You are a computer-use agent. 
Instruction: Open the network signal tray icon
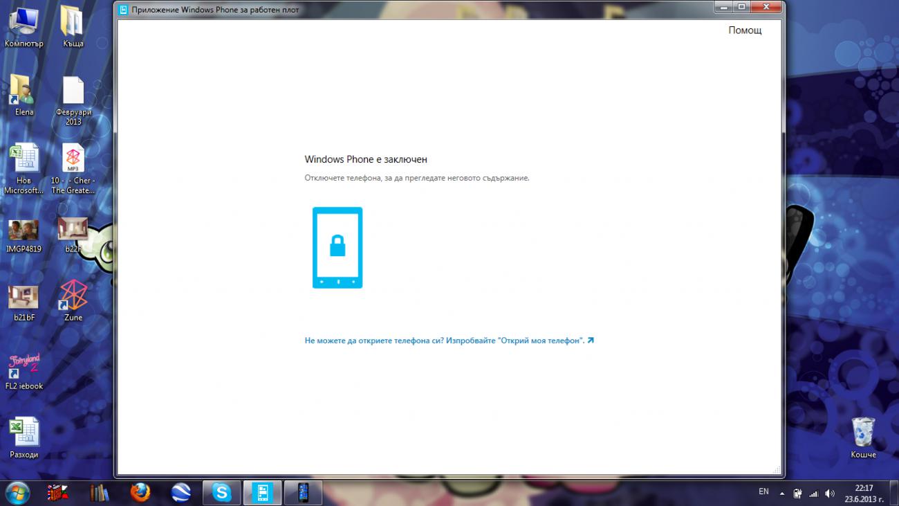pyautogui.click(x=814, y=494)
